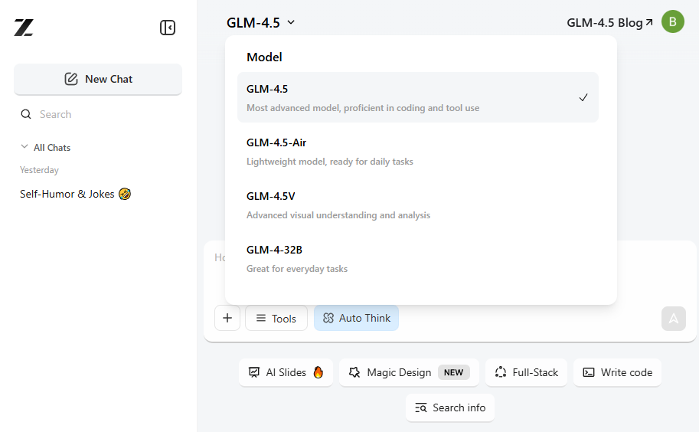Click the plus attachment icon
This screenshot has width=699, height=432.
point(227,318)
